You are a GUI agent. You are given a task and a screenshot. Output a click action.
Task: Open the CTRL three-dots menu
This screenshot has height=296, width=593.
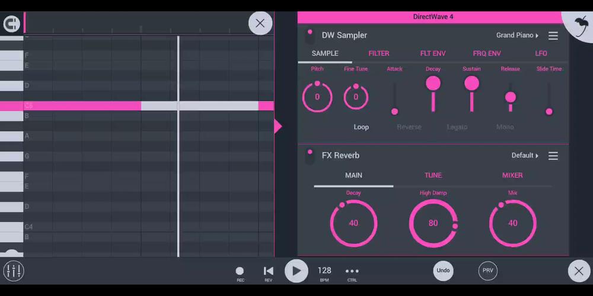(352, 274)
